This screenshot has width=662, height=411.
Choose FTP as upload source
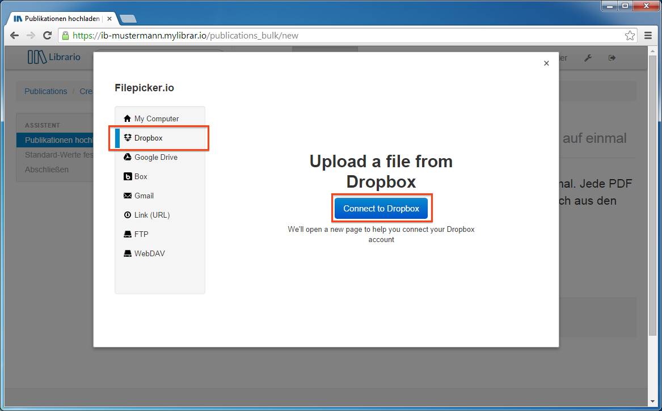pos(160,234)
